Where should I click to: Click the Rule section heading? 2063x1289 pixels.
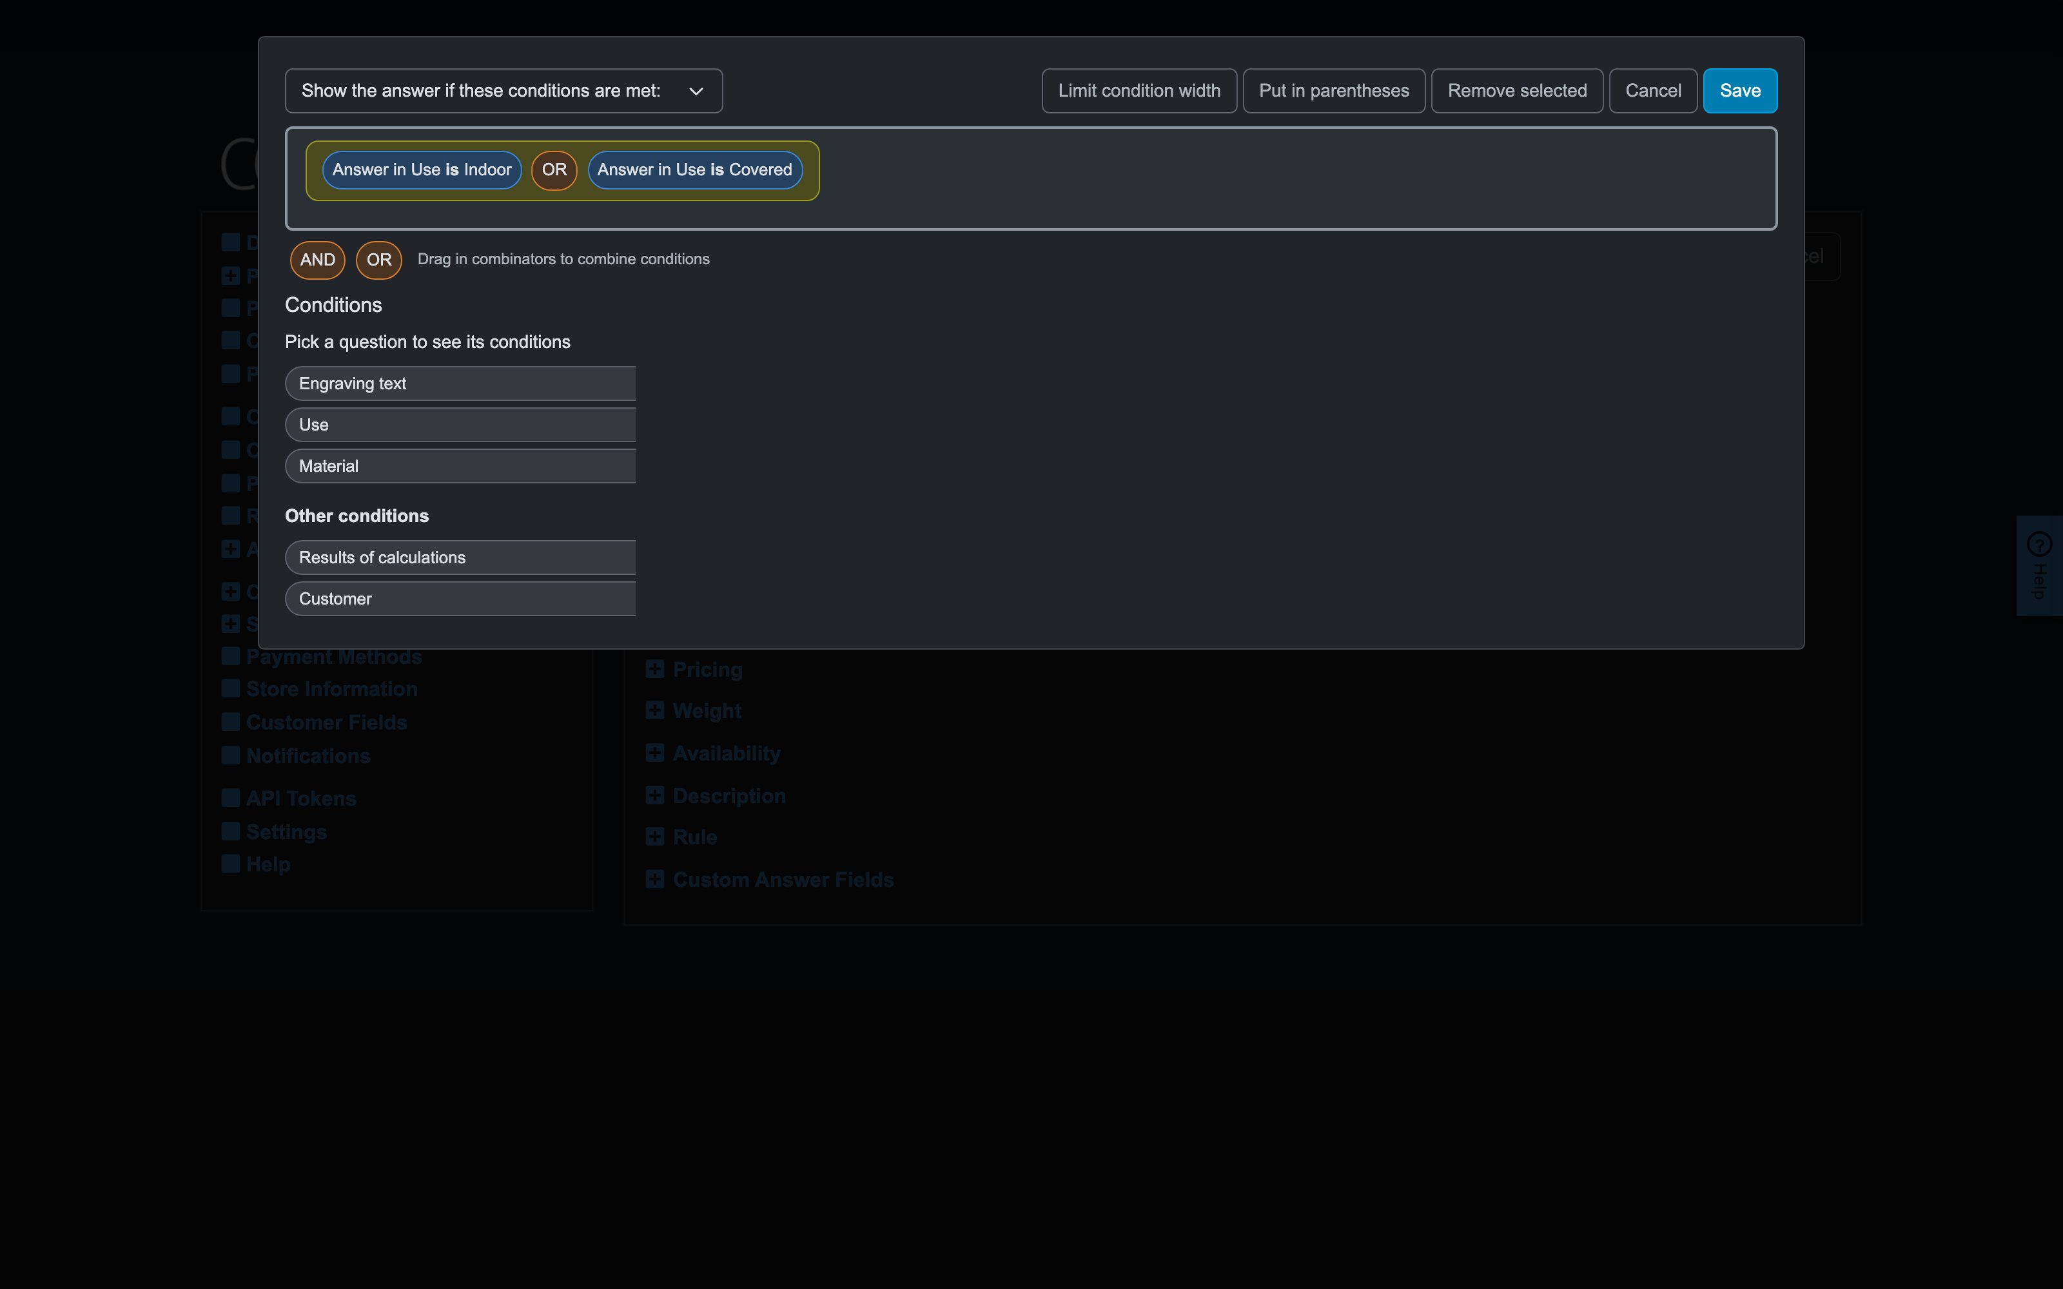[695, 837]
